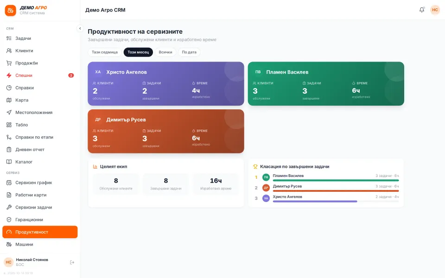Click the lightning icon next to Спешни

point(9,76)
